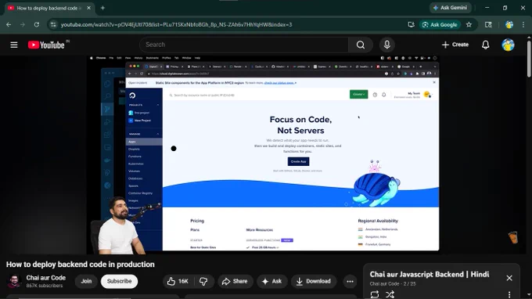Dismiss the incident banner in the video
This screenshot has width=532, height=299.
tap(434, 82)
